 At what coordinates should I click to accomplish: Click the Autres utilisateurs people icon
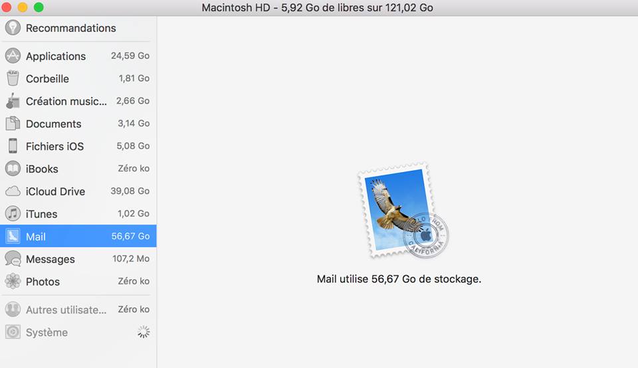[x=13, y=310]
